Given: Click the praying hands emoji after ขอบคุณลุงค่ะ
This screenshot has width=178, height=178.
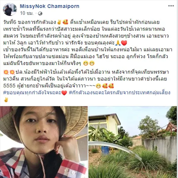Looking at the screenshot, I should pos(118,43).
